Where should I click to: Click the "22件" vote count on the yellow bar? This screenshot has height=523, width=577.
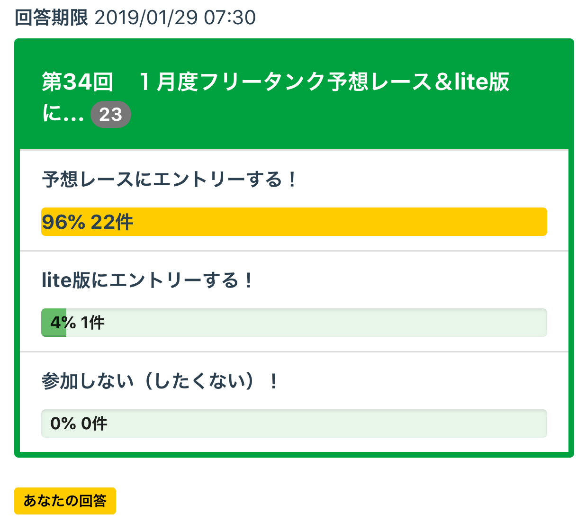[112, 222]
